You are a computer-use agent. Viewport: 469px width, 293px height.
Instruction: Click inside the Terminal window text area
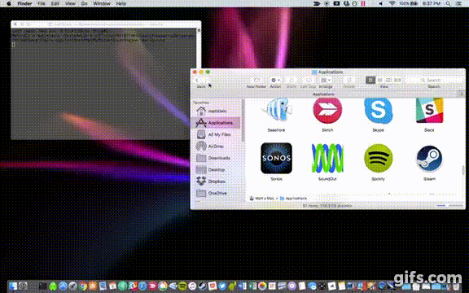(103, 84)
